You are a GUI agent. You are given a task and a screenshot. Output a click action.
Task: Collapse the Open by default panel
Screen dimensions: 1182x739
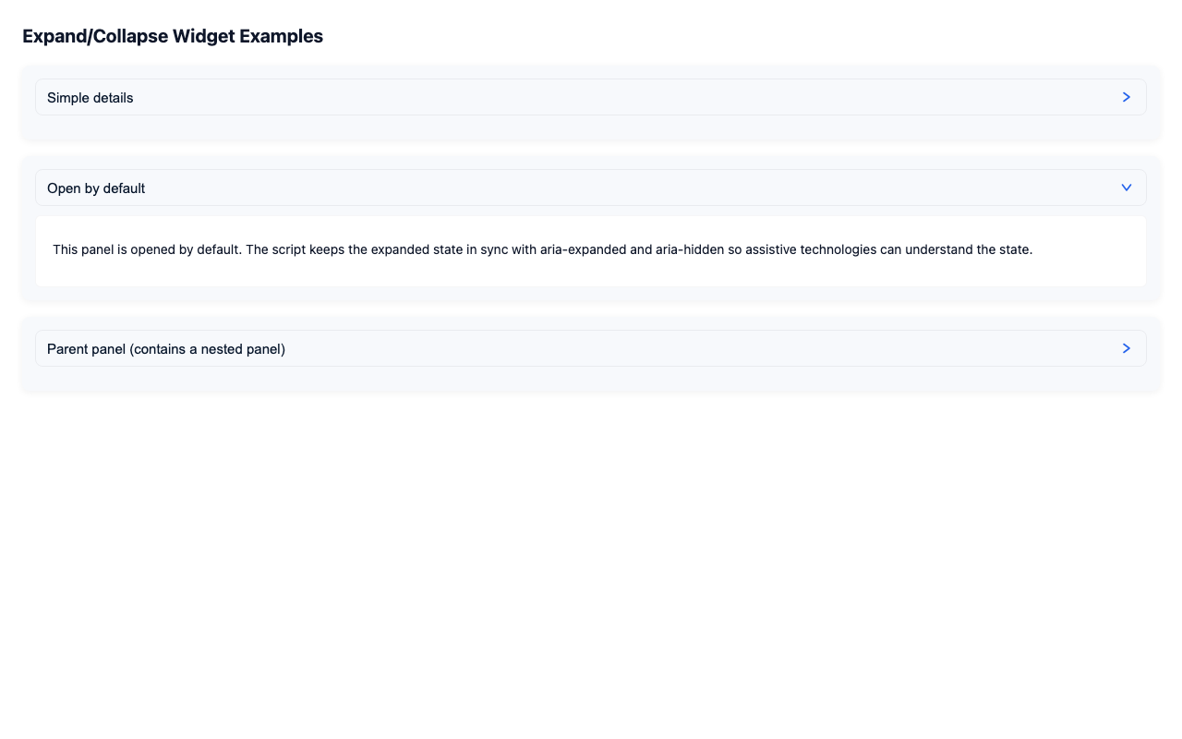pos(590,188)
